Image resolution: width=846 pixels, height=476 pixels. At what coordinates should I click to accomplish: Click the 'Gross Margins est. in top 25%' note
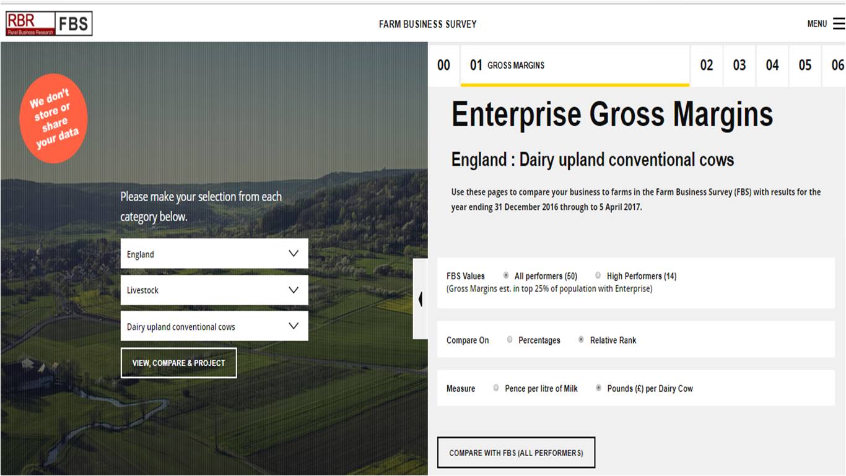click(549, 288)
